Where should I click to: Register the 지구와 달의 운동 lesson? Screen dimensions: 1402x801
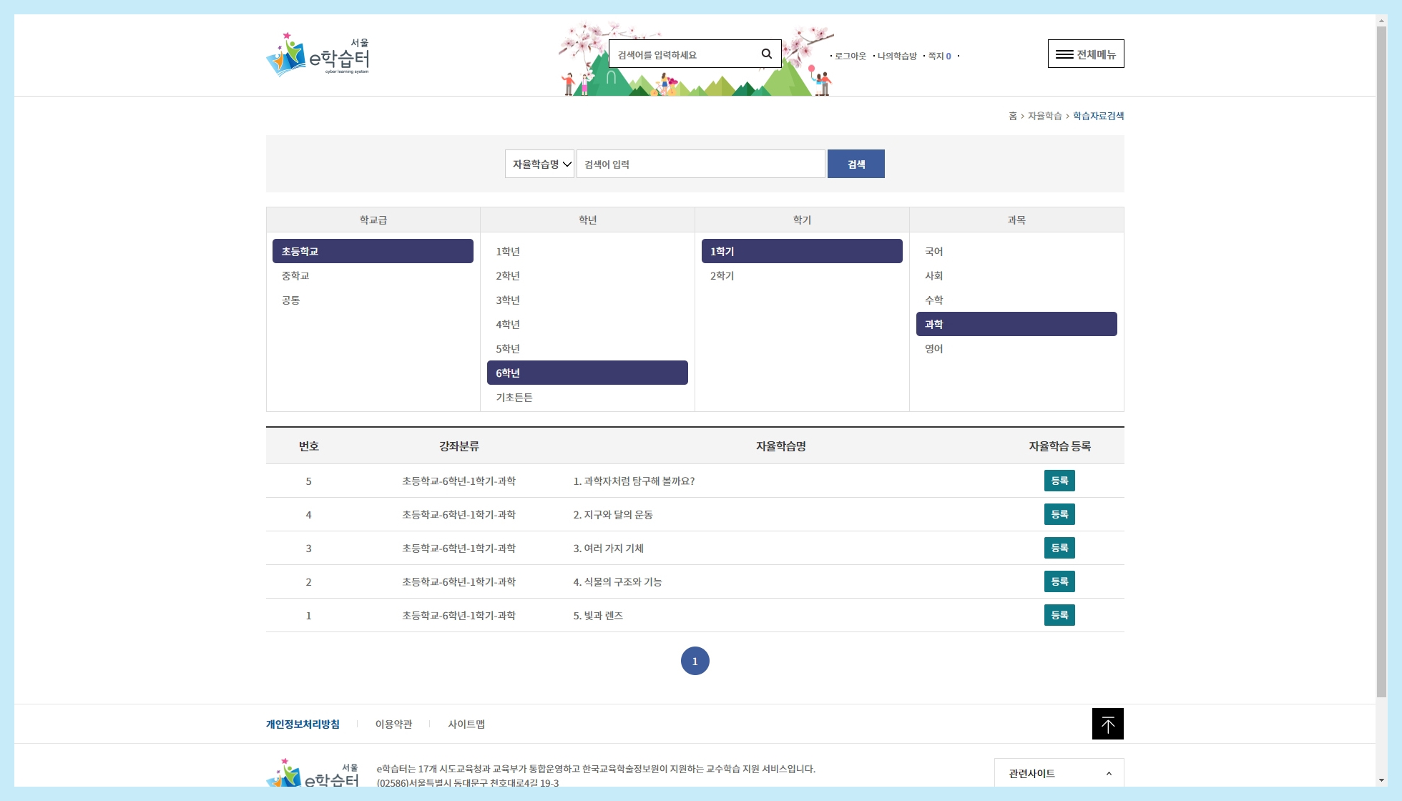pos(1059,514)
